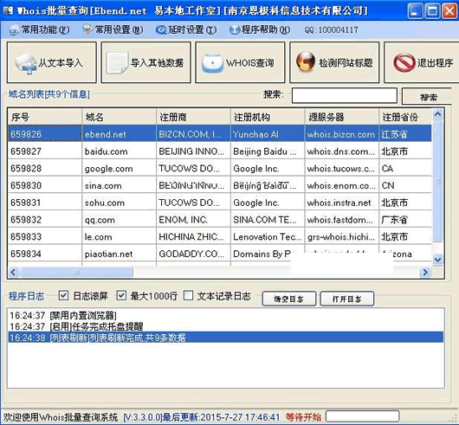Sort by the 源服务器 column header

click(341, 117)
